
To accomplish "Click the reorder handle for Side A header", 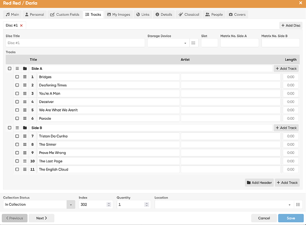I will [x=17, y=68].
